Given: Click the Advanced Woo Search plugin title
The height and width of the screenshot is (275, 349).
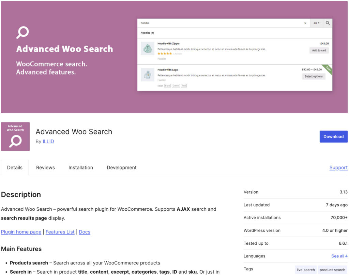Looking at the screenshot, I should pos(74,132).
